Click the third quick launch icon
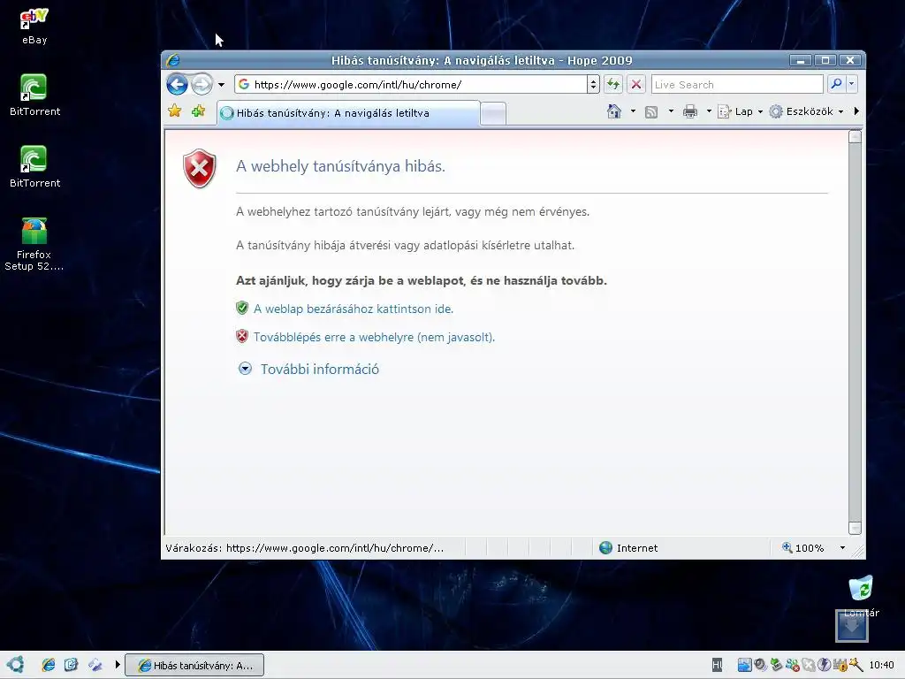 (x=95, y=665)
